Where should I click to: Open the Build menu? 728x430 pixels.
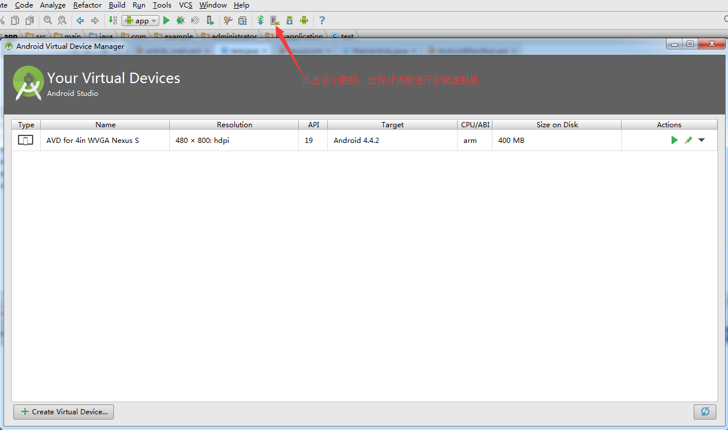pyautogui.click(x=117, y=5)
